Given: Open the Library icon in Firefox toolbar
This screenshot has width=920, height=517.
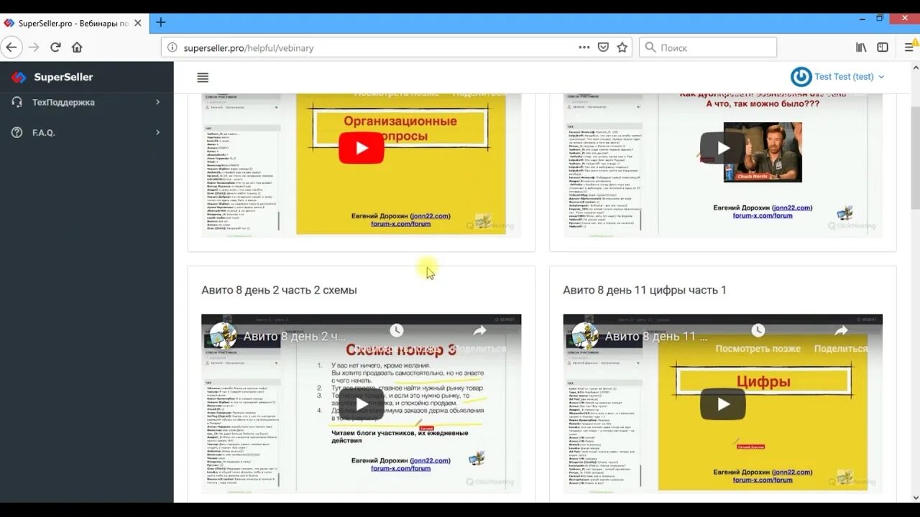Looking at the screenshot, I should 861,47.
